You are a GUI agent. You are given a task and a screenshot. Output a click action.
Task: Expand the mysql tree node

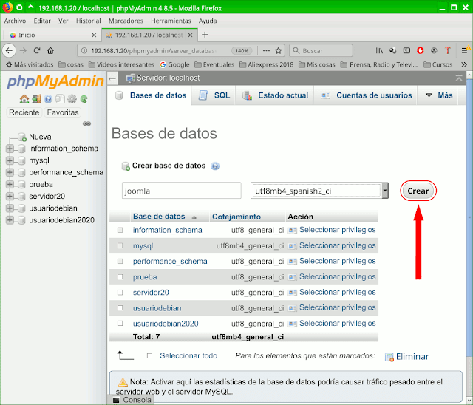click(x=10, y=160)
